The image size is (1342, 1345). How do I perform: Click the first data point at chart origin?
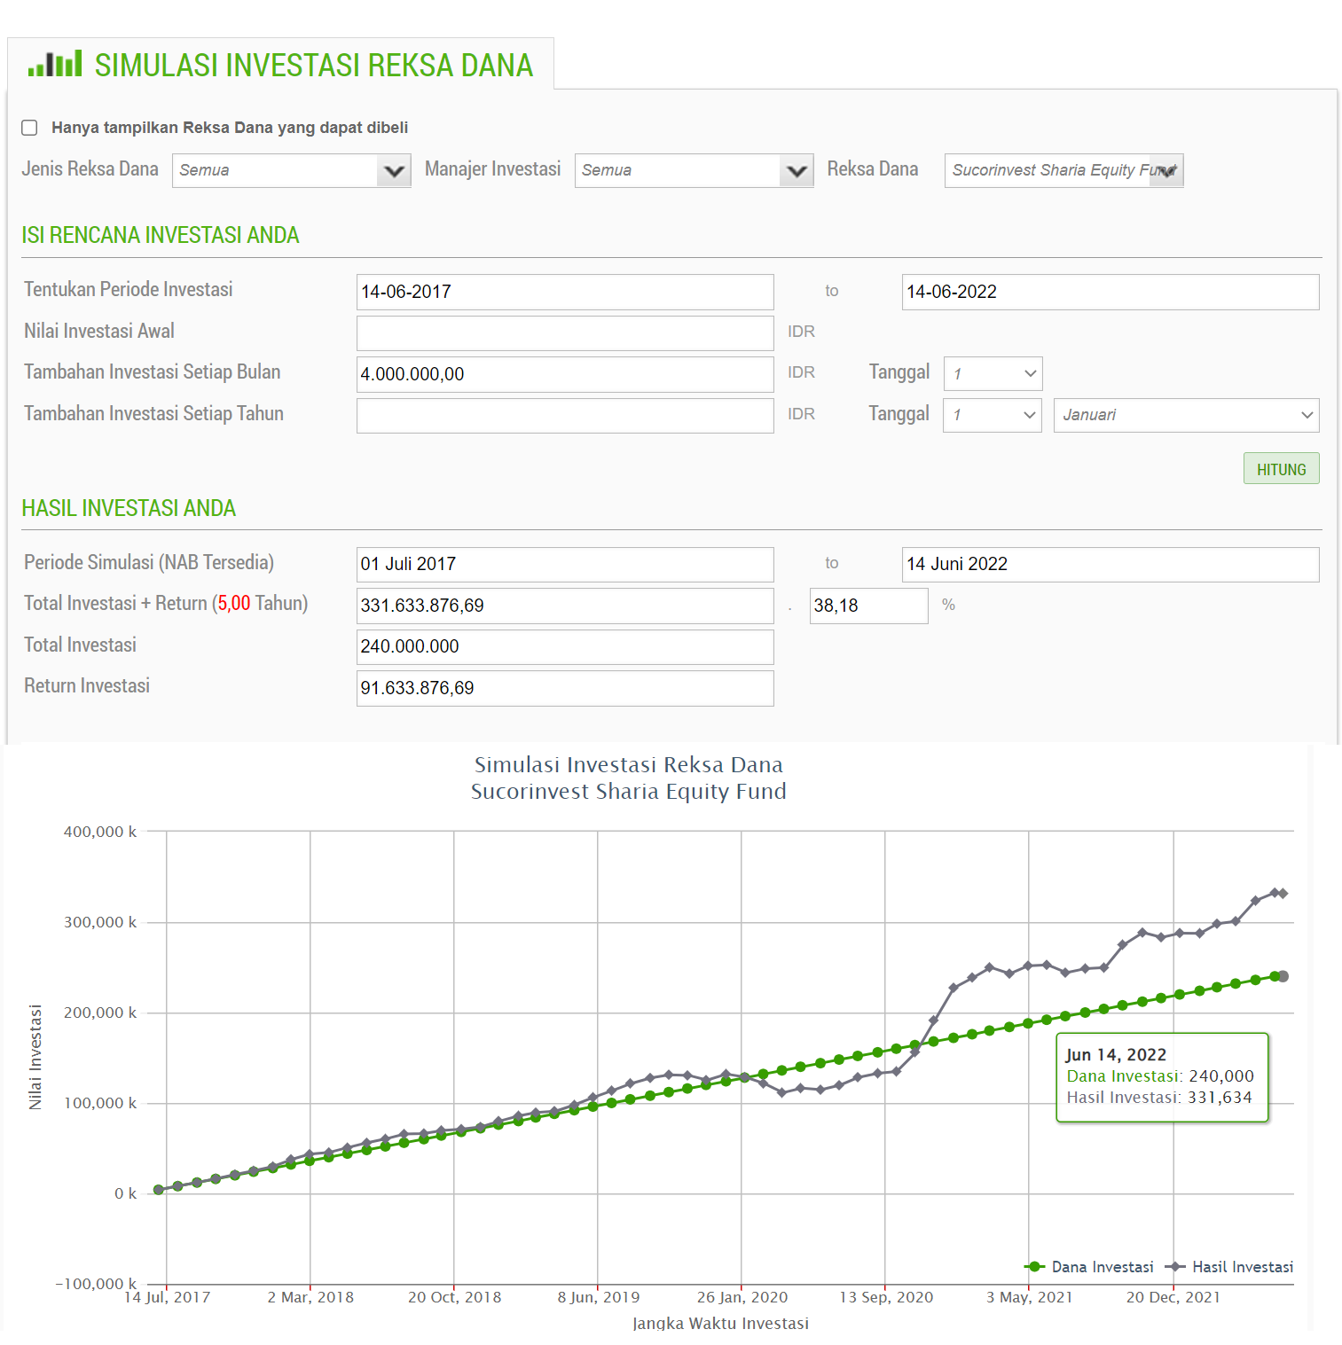[159, 1190]
